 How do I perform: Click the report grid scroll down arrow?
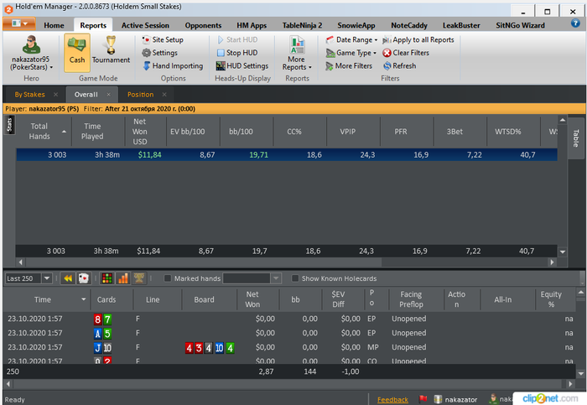(x=563, y=252)
